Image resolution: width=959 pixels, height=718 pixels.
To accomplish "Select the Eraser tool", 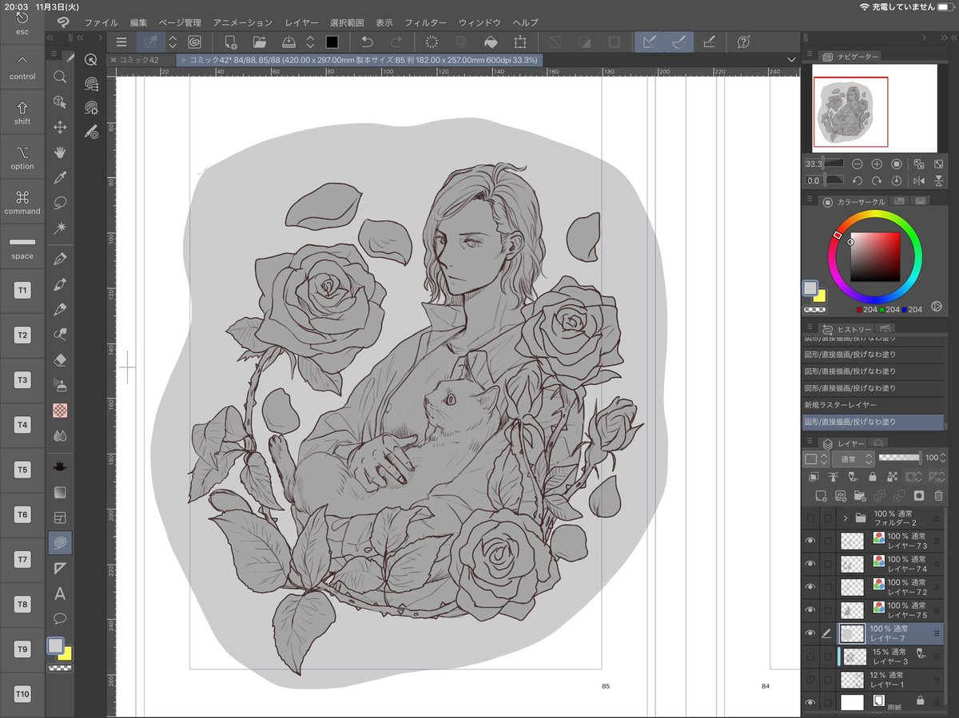I will tap(59, 360).
